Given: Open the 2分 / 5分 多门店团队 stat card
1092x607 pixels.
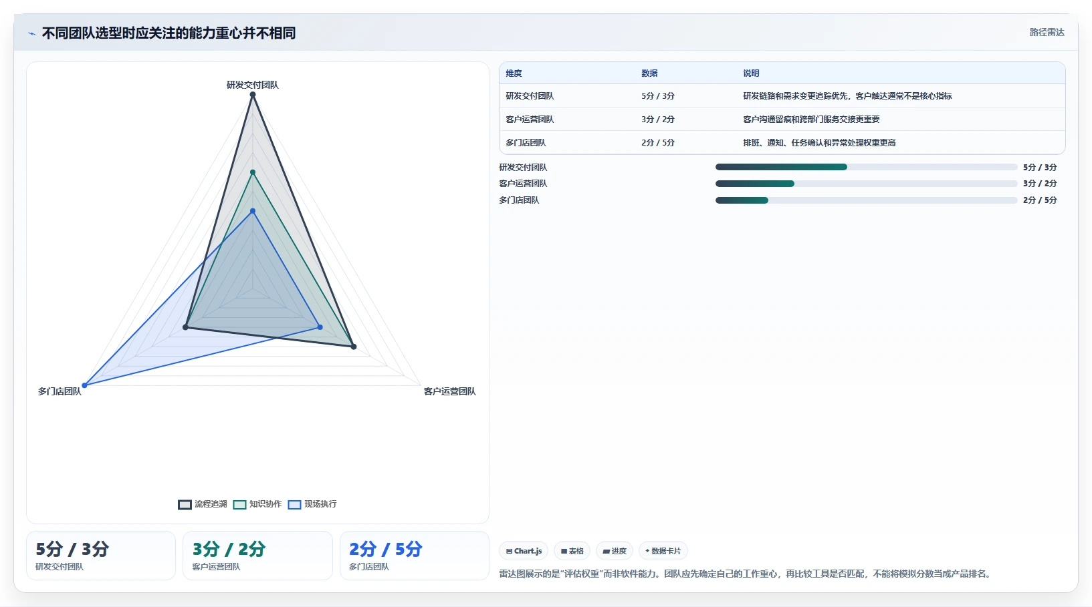Looking at the screenshot, I should point(415,556).
